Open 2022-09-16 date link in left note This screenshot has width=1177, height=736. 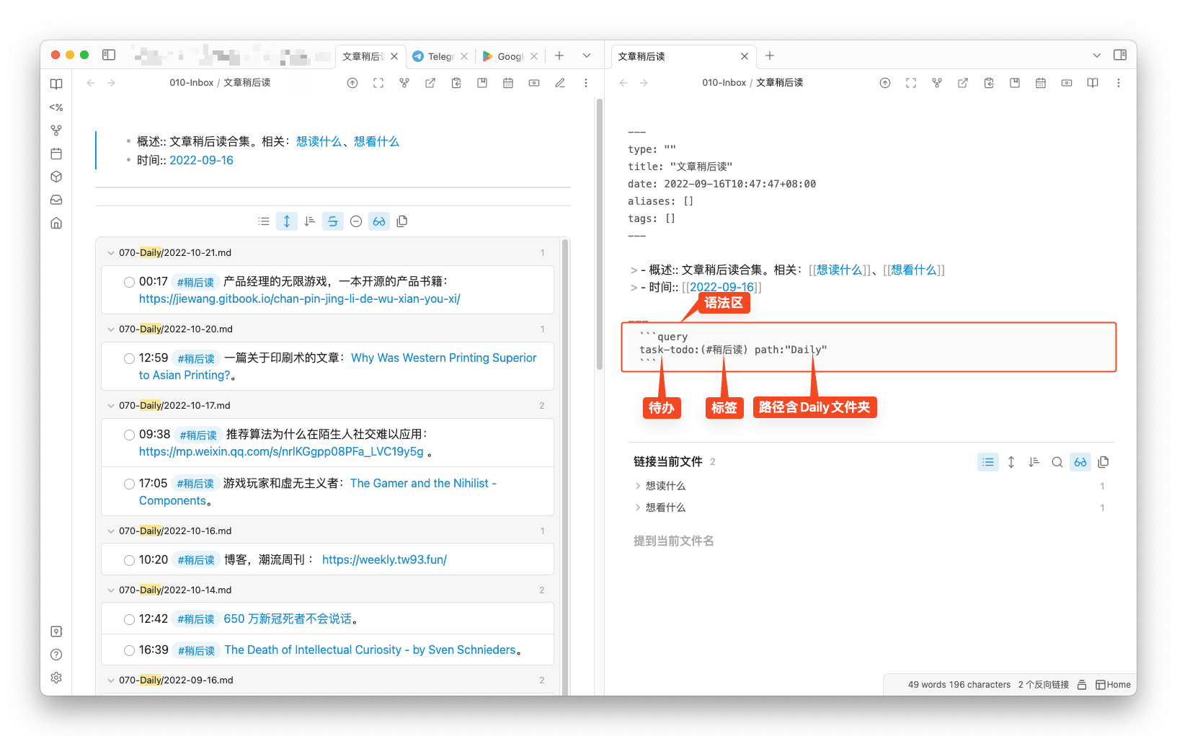point(201,160)
